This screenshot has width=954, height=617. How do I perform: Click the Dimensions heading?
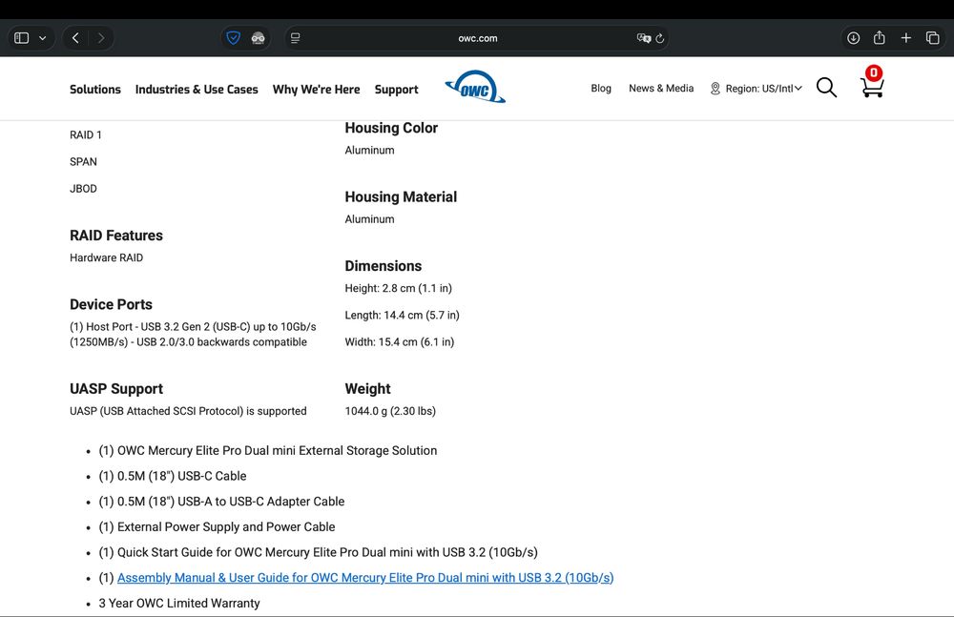coord(383,266)
